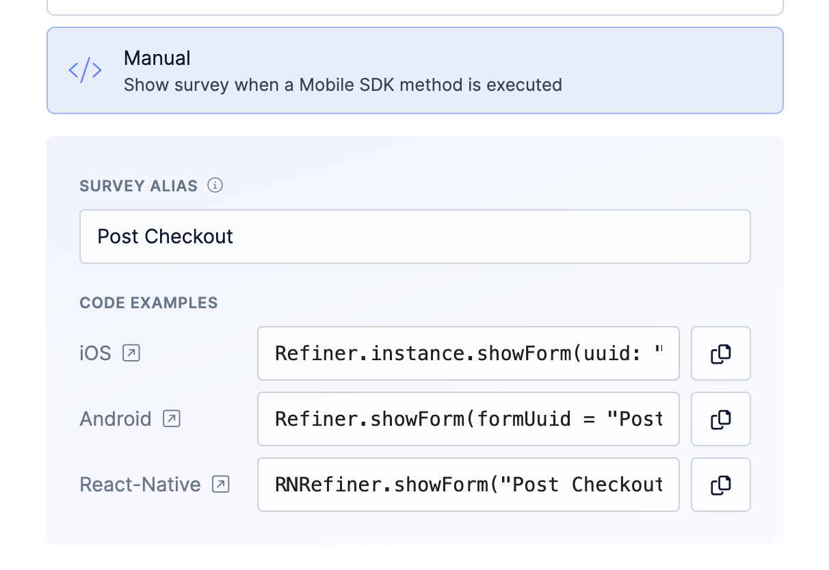Click the Survey Alias label text
The image size is (829, 570).
click(x=138, y=186)
